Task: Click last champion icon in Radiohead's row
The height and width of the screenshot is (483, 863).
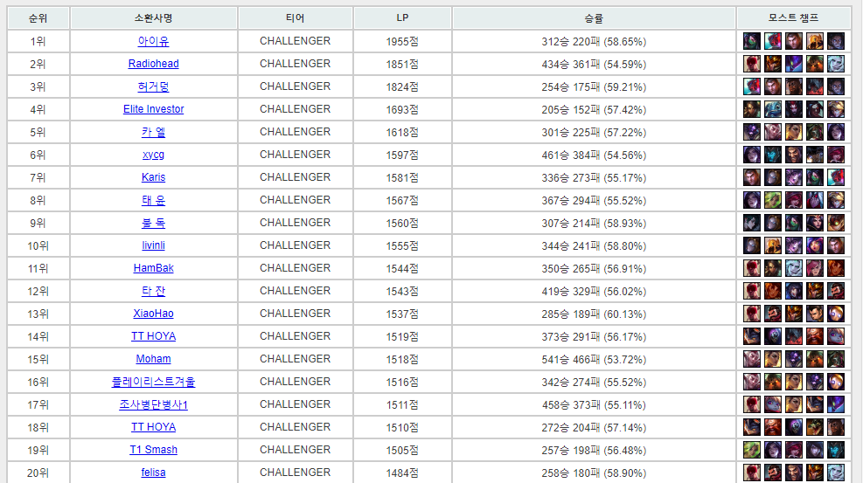Action: [x=836, y=64]
